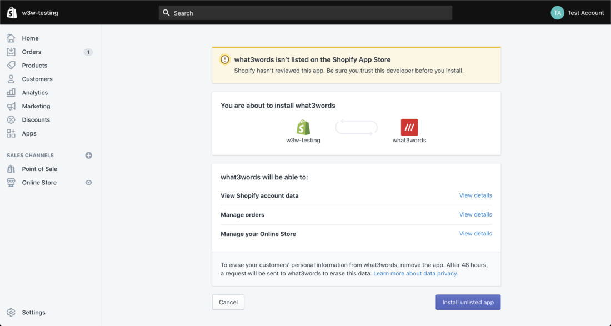611x326 pixels.
Task: Expand View details for Manage orders
Action: (x=475, y=214)
